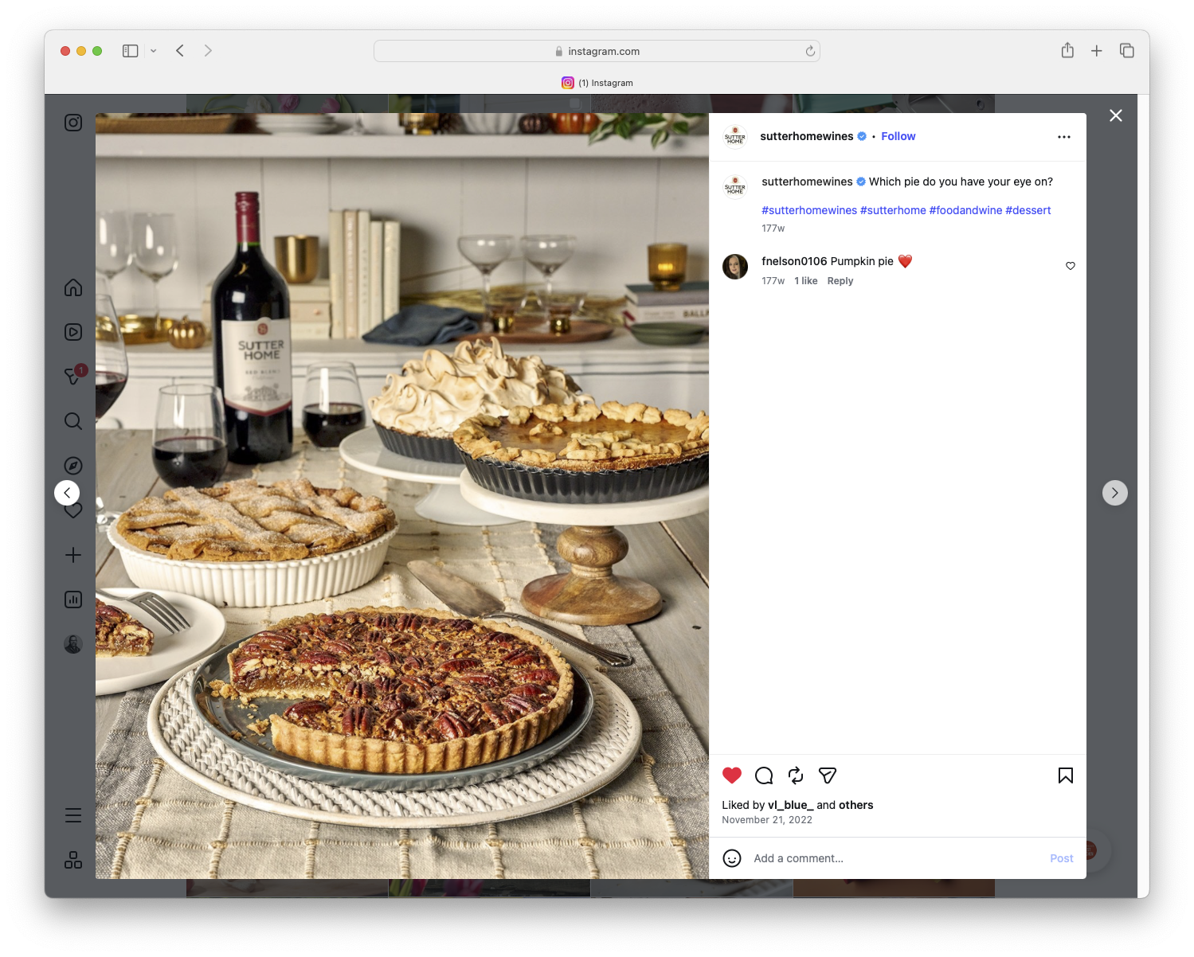Follow sutterhomewines

(898, 136)
